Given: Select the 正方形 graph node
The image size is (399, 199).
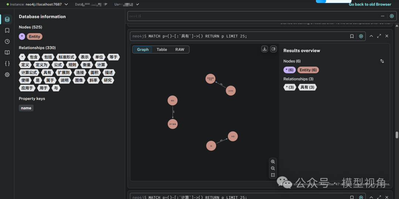Looking at the screenshot, I should point(231,91).
